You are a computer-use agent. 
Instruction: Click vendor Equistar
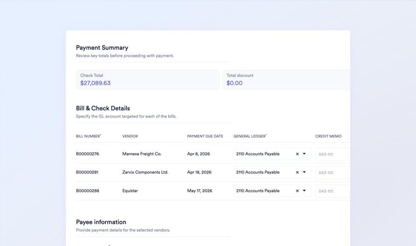[130, 191]
